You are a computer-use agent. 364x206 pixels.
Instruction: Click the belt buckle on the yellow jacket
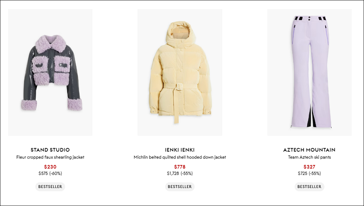(179, 87)
